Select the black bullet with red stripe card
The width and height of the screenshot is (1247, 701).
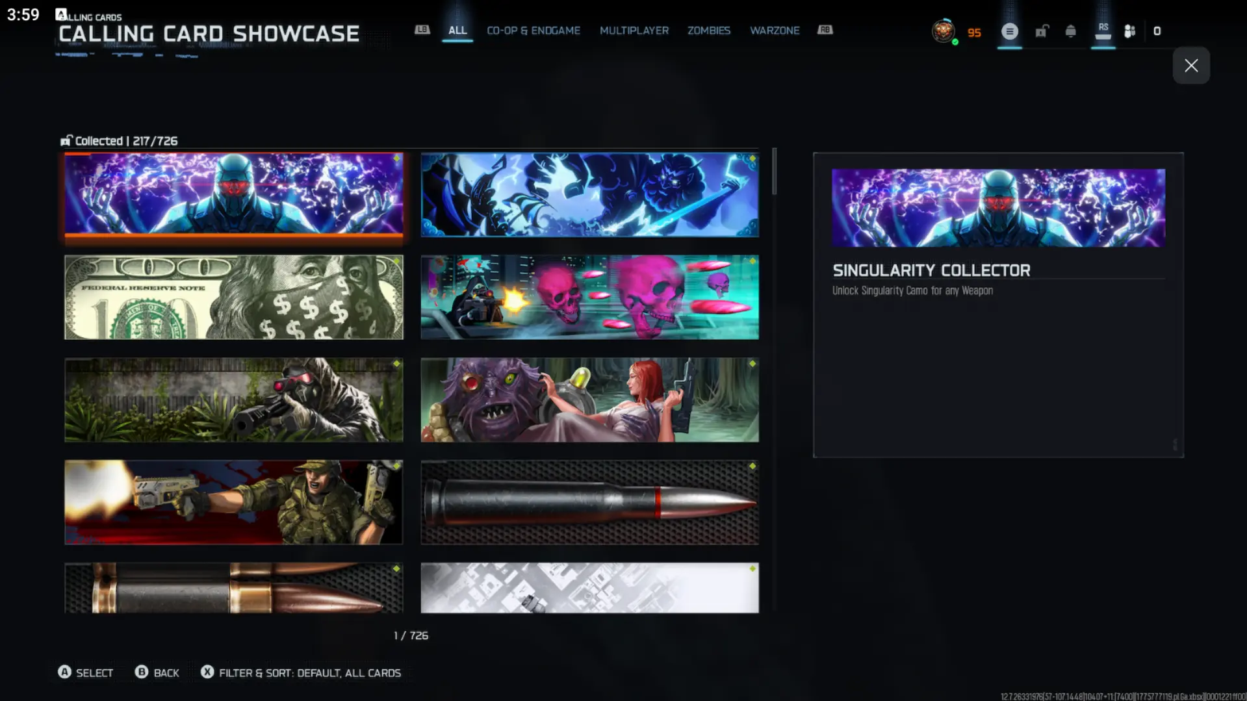[590, 502]
